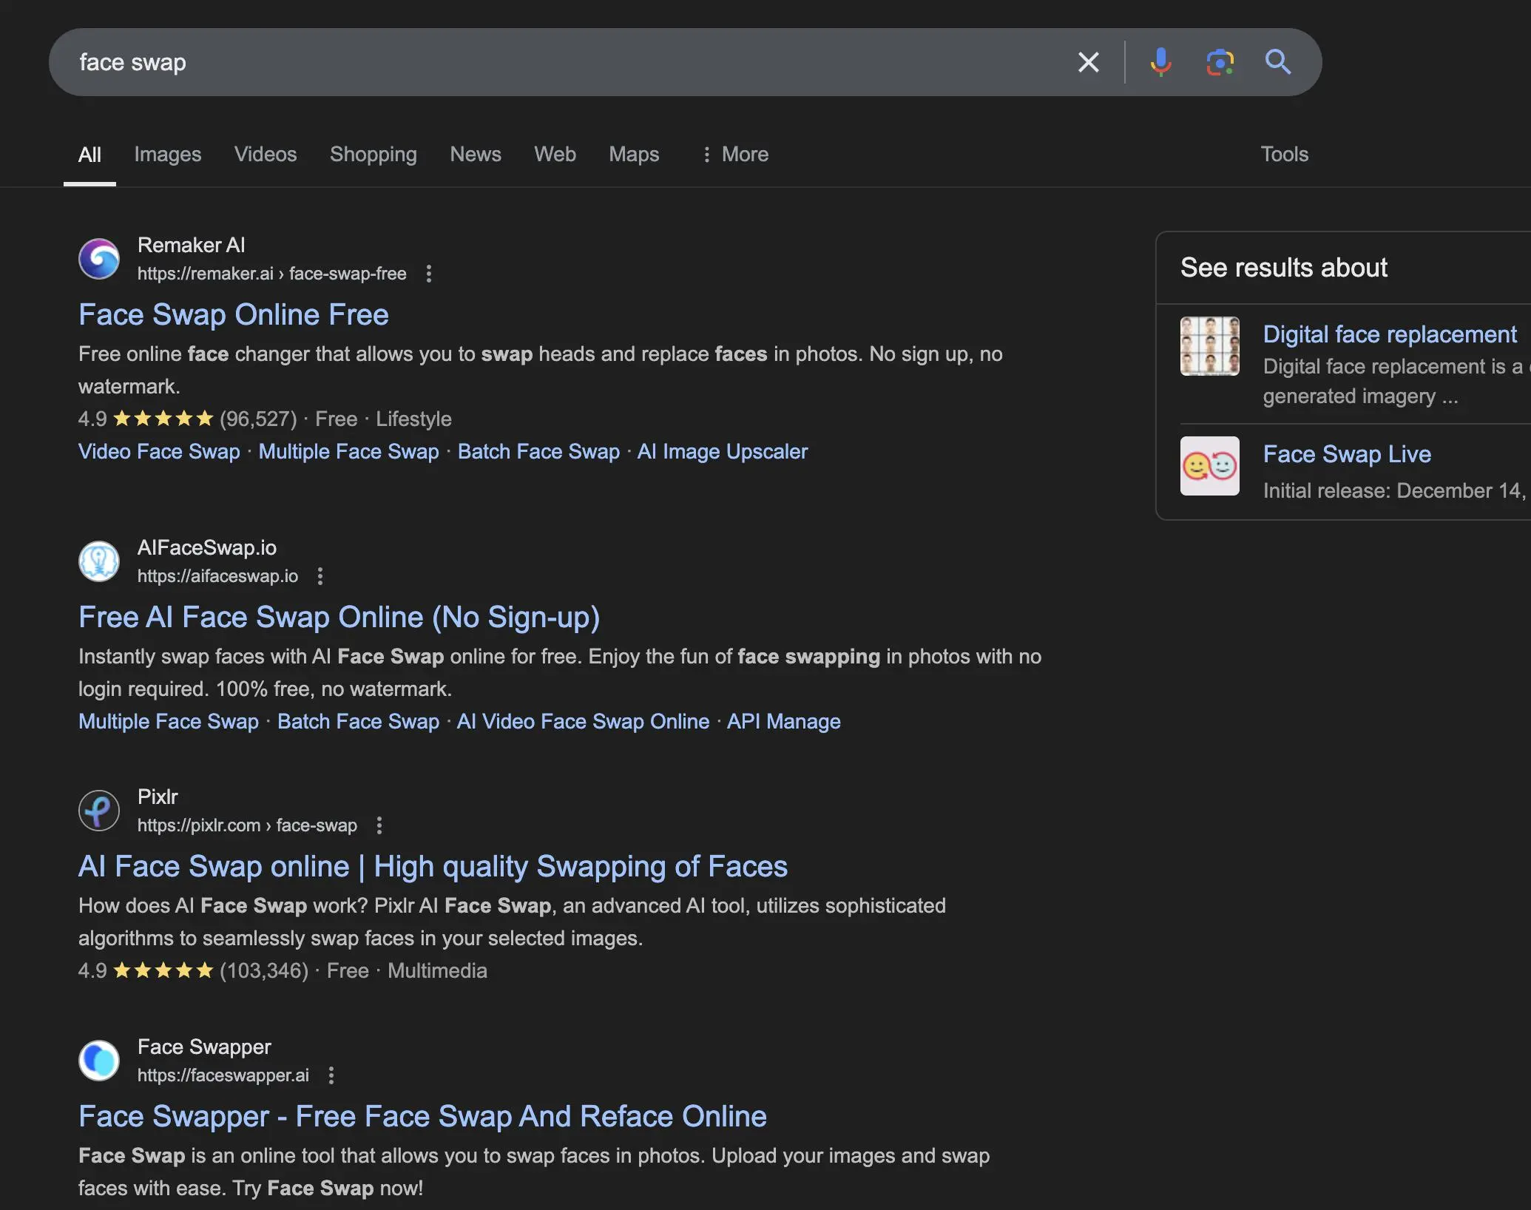Clear the search box with the X icon
1531x1210 pixels.
click(x=1088, y=62)
